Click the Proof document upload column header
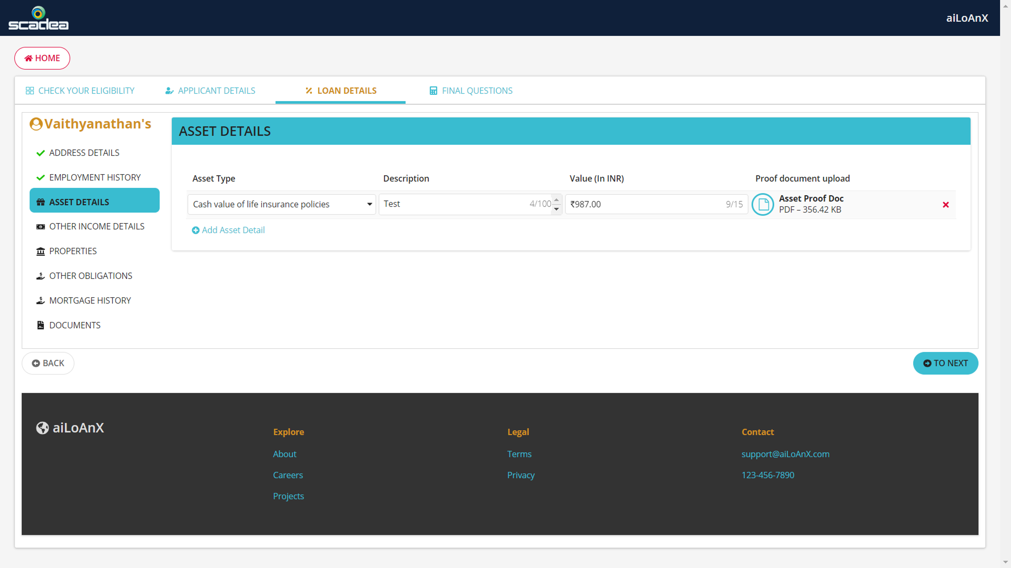The height and width of the screenshot is (568, 1011). tap(802, 178)
